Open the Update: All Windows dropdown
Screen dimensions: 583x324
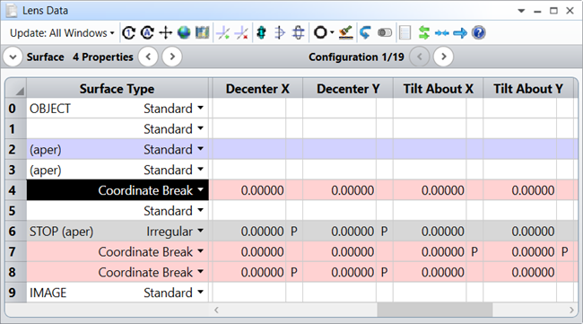[x=62, y=33]
